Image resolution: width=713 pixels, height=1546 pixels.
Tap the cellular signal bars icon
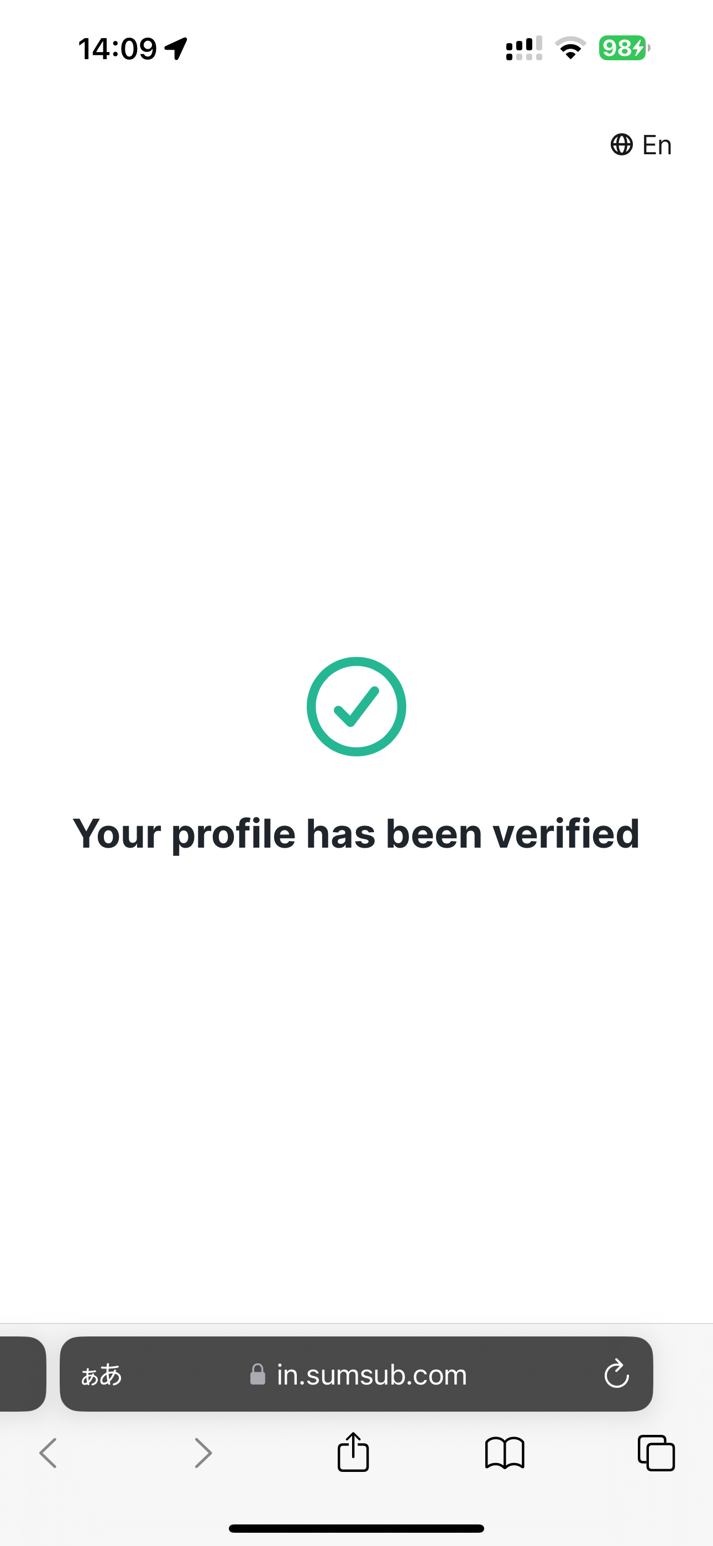point(524,48)
